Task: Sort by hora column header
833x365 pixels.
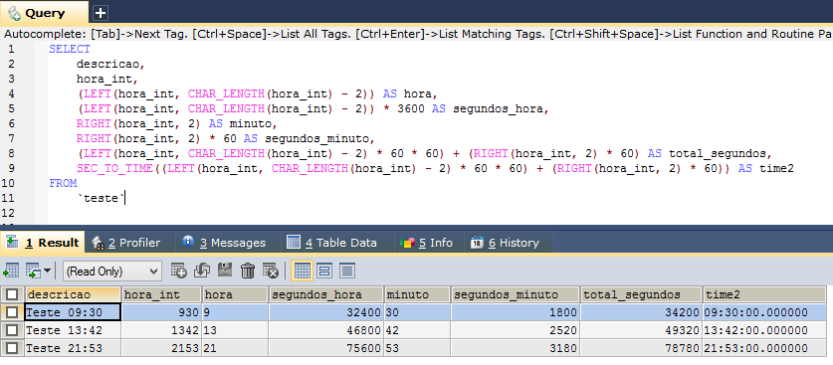Action: [235, 294]
